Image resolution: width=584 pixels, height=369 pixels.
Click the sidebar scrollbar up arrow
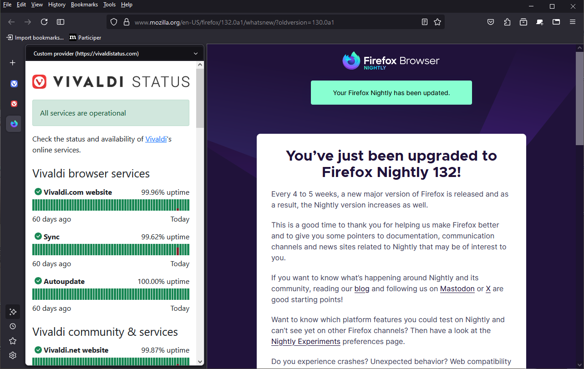(200, 65)
